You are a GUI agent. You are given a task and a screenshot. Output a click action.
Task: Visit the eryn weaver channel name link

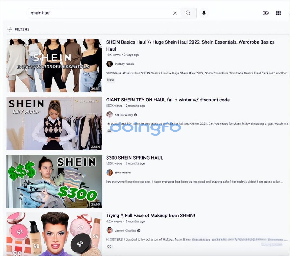(x=123, y=173)
